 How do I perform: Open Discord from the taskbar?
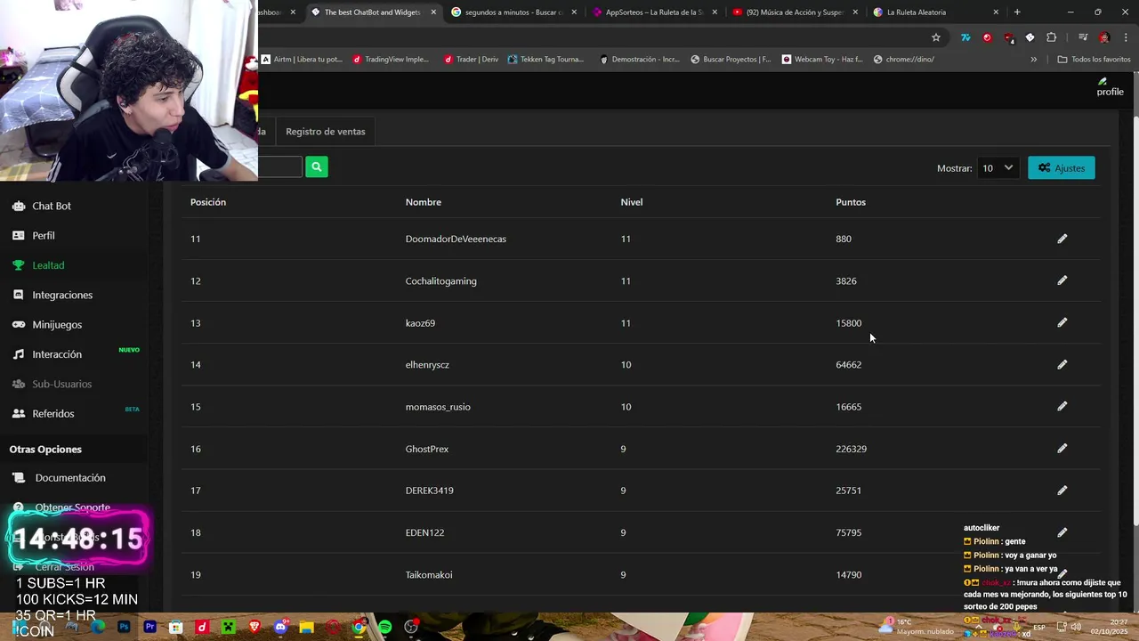(x=281, y=627)
